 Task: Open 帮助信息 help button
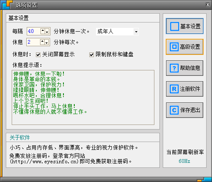[184, 68]
